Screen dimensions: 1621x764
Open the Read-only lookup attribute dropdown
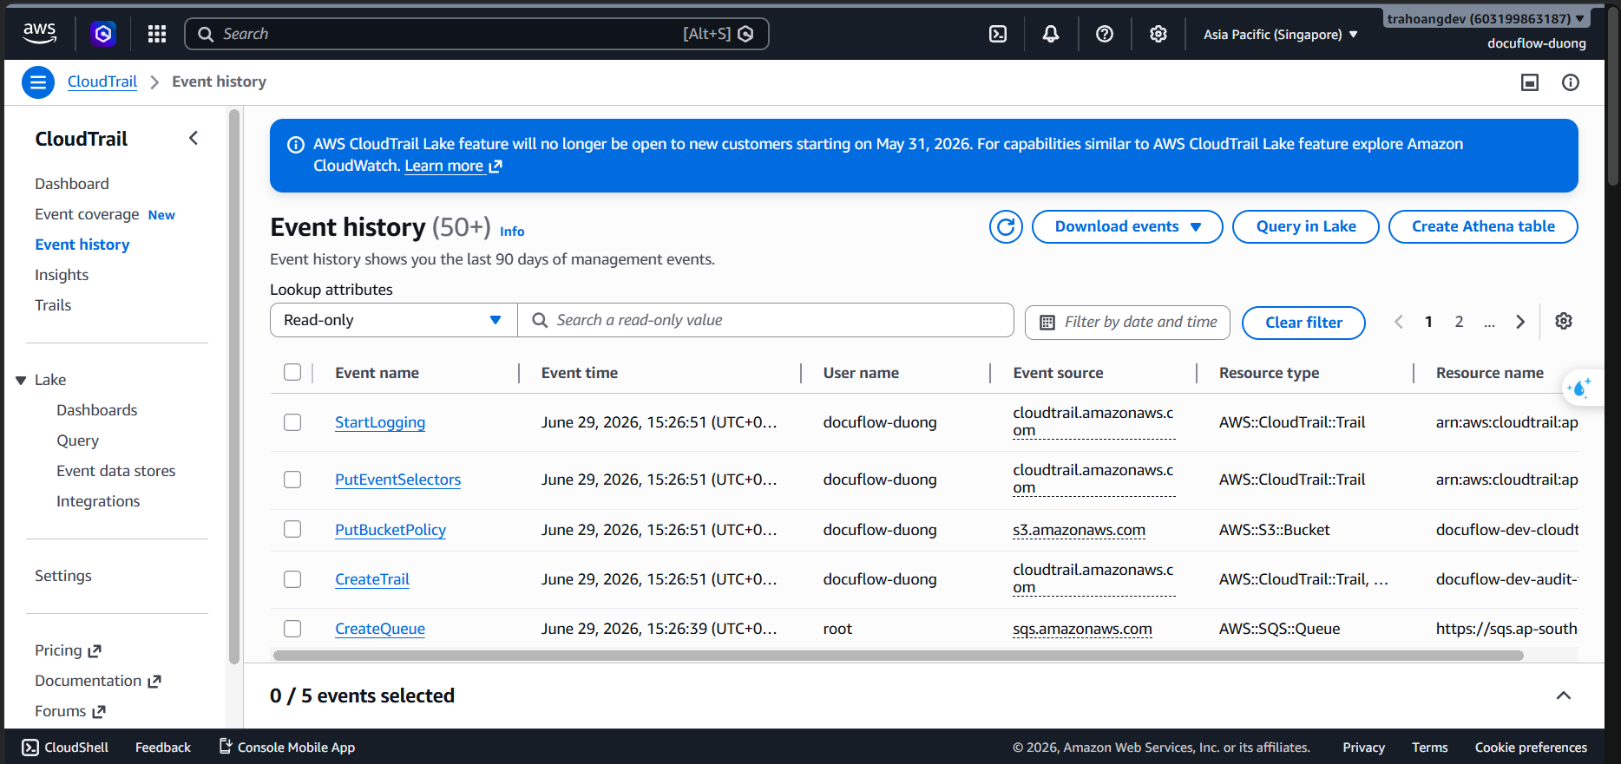tap(394, 320)
